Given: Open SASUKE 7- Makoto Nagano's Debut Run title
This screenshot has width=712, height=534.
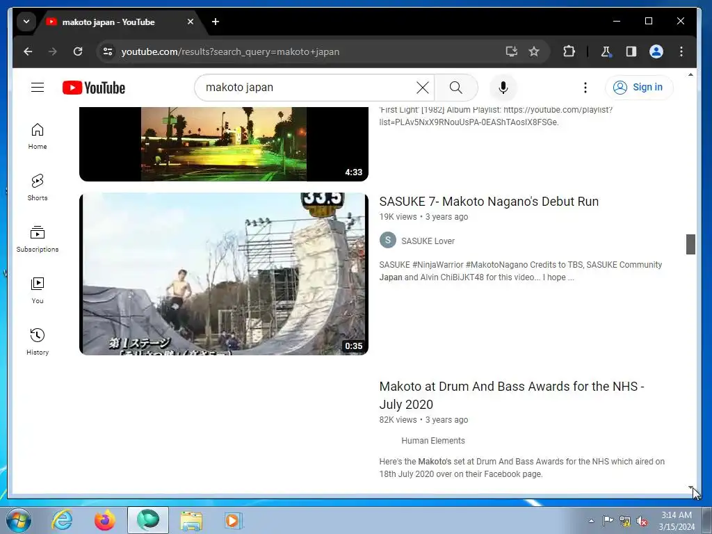Looking at the screenshot, I should pos(489,202).
